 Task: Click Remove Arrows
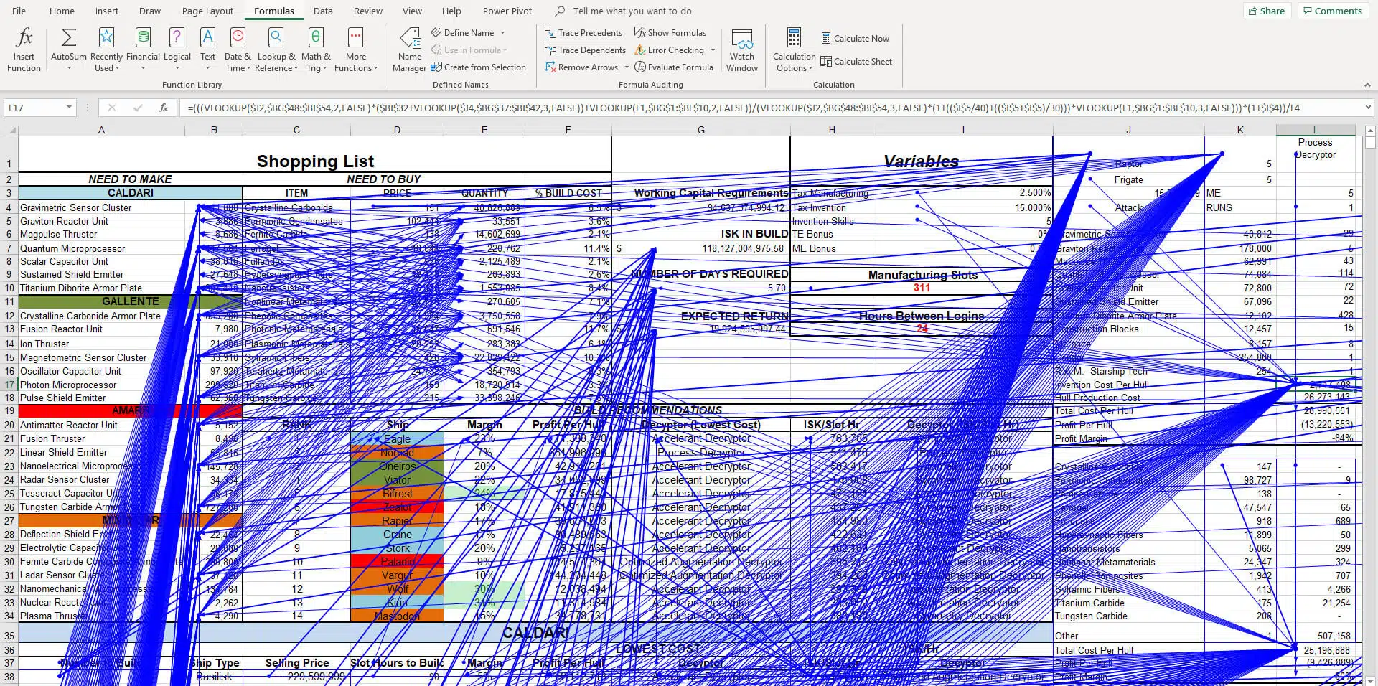(581, 67)
